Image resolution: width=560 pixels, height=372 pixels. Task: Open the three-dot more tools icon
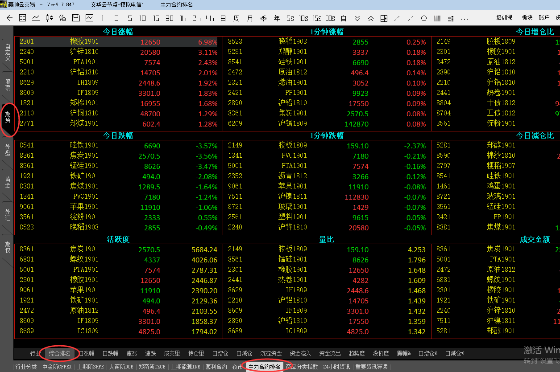pos(465,18)
